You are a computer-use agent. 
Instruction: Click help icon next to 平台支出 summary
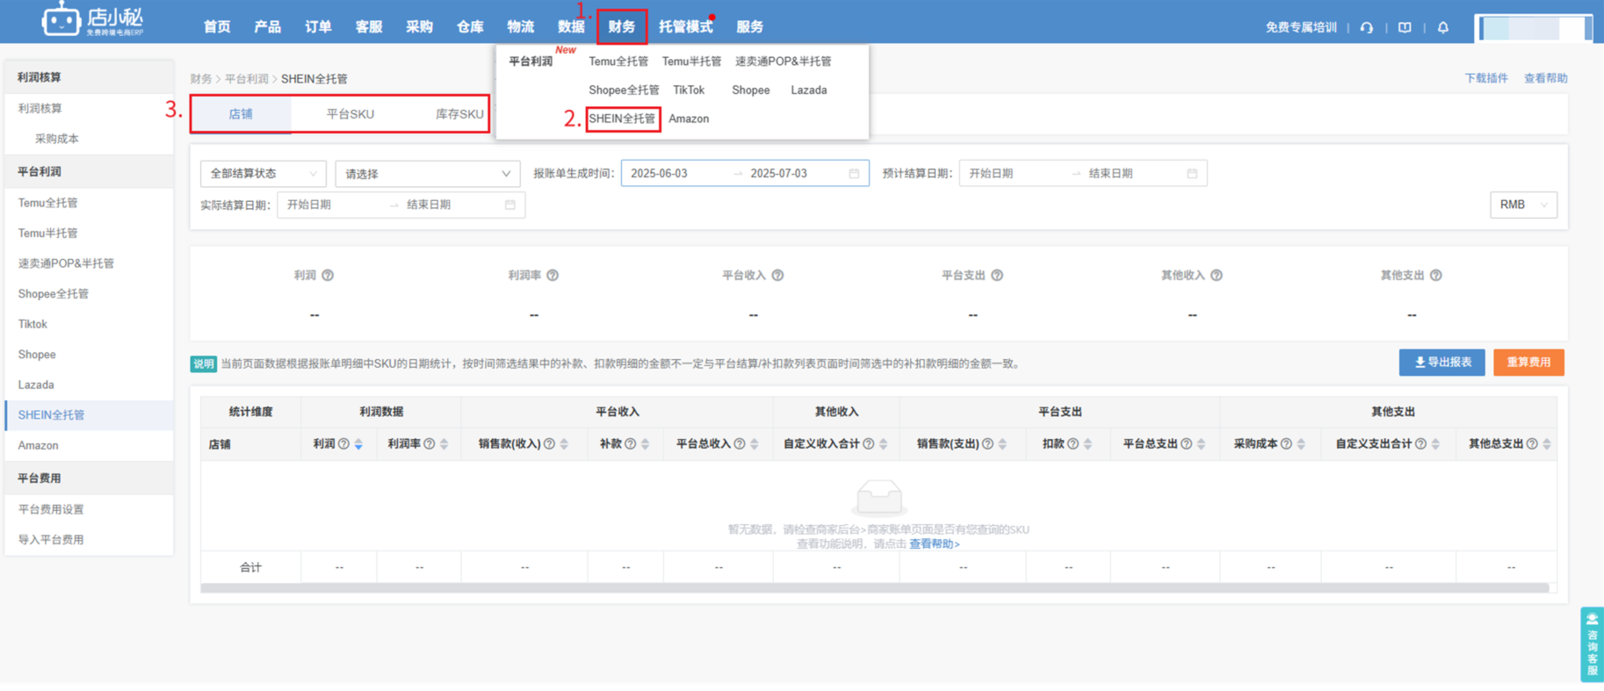(x=997, y=275)
